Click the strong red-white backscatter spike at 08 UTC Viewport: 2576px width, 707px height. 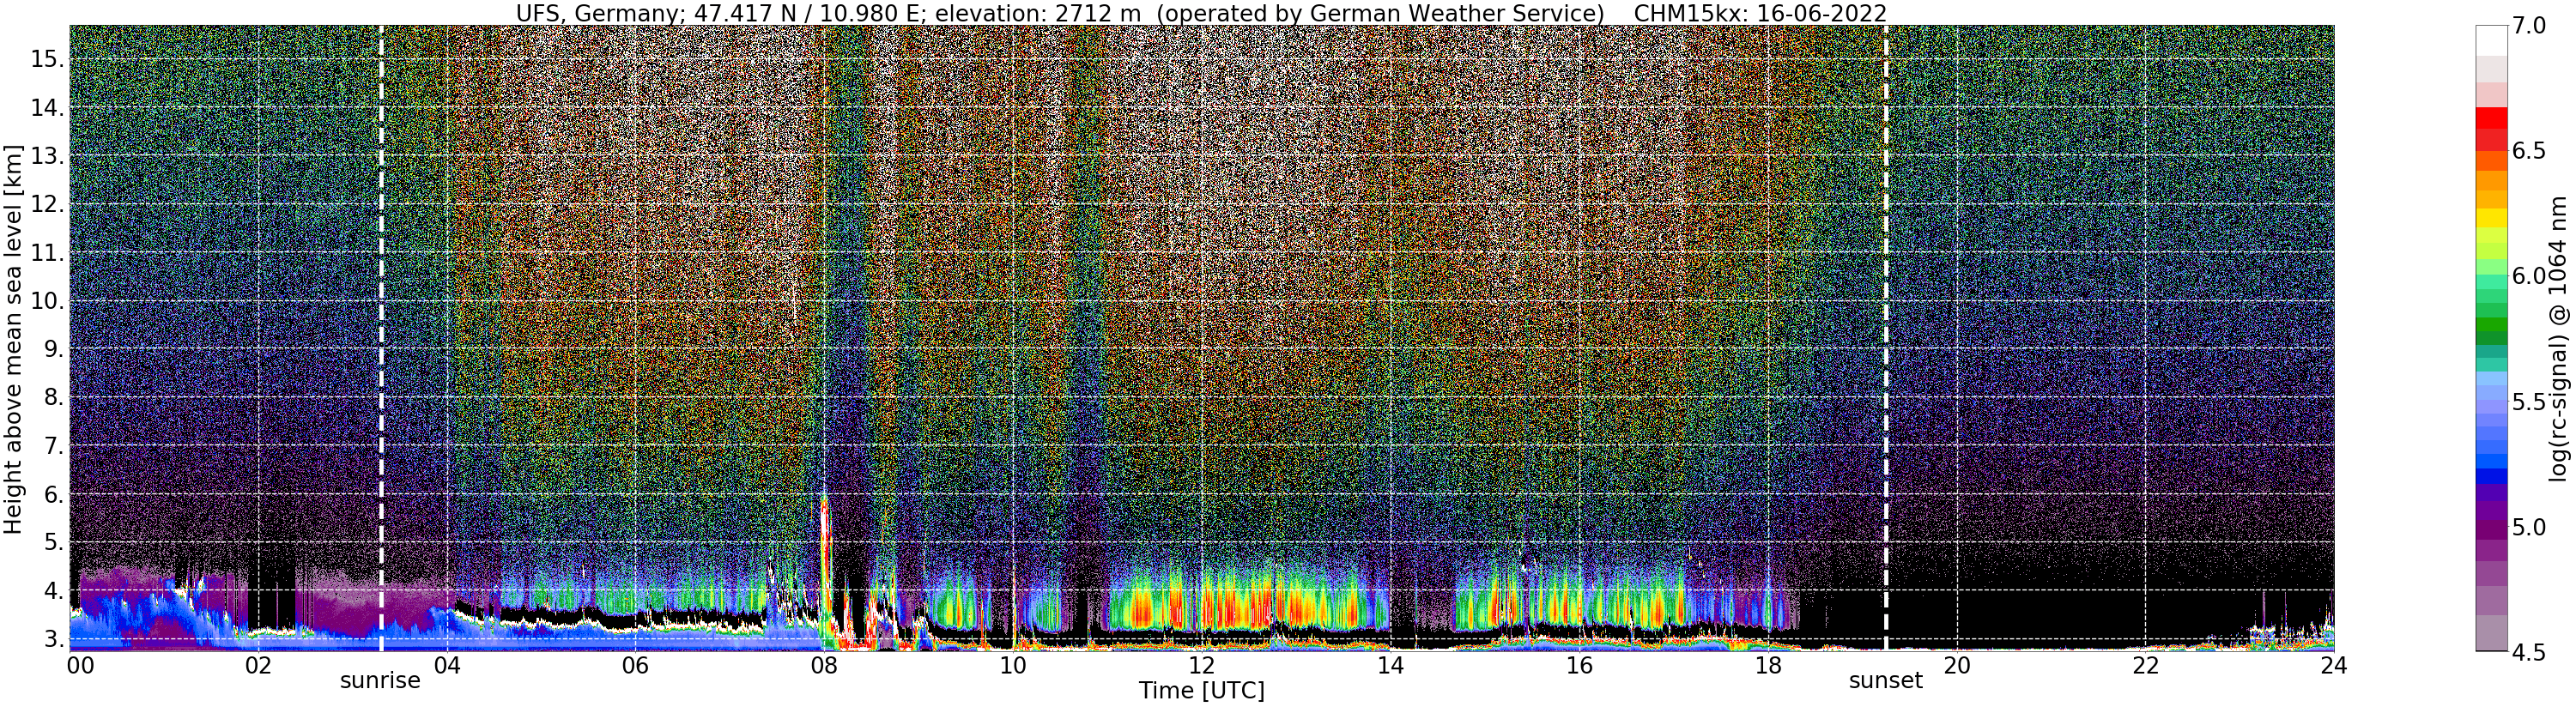[x=825, y=570]
